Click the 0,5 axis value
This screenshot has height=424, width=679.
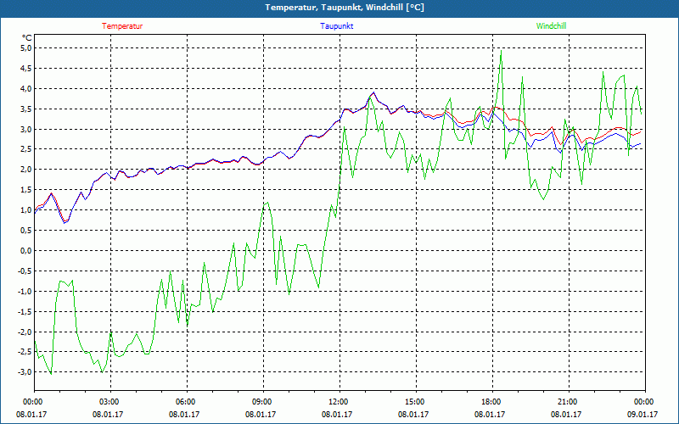(x=26, y=231)
